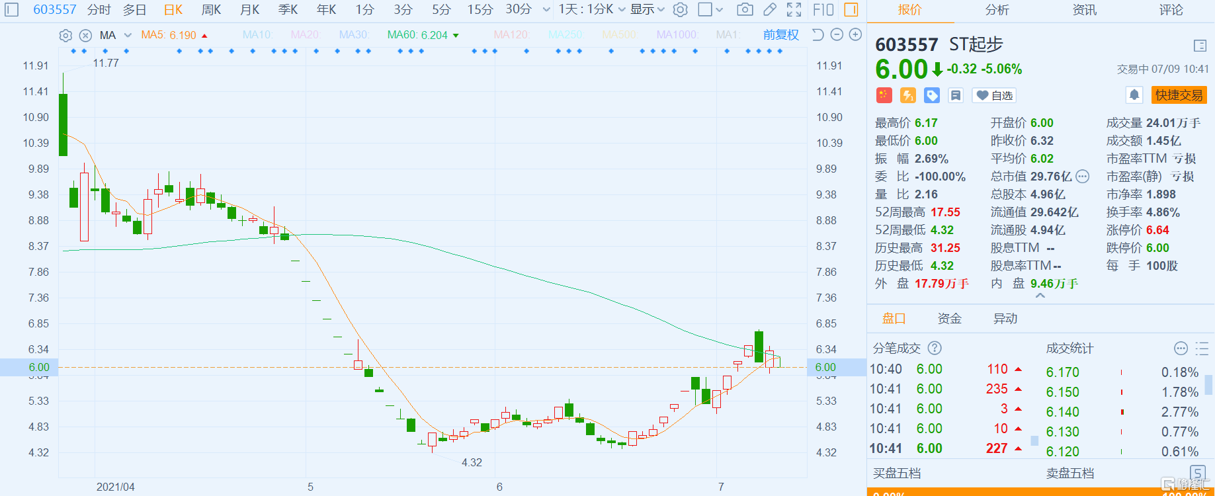This screenshot has width=1215, height=496.
Task: Select the 多日 chart
Action: click(x=135, y=9)
